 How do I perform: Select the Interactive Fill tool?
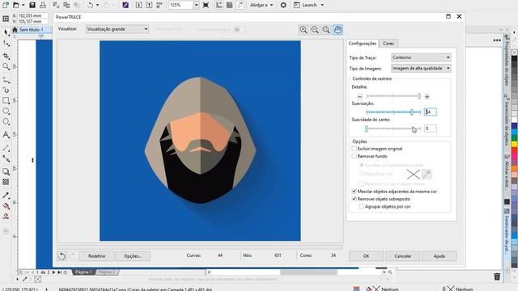pyautogui.click(x=6, y=206)
